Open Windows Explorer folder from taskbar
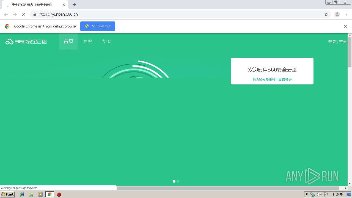This screenshot has width=352, height=198. point(31,194)
